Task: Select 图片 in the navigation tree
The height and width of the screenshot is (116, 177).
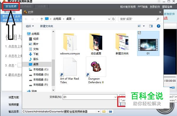Action: 34,44
